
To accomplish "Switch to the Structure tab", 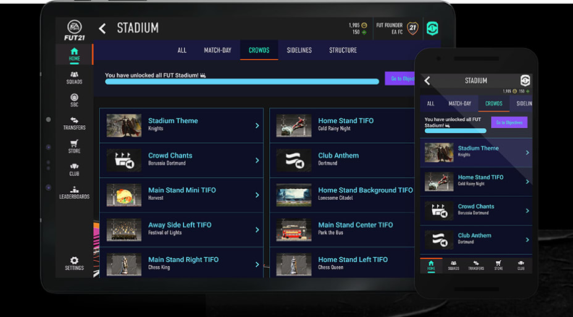I will click(x=343, y=50).
